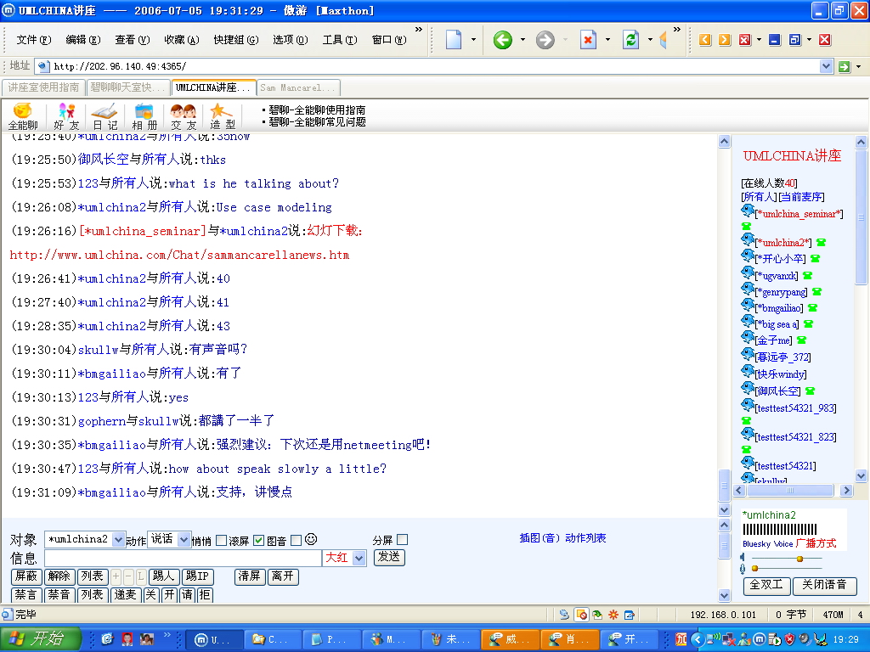Click the 离开 leave button

pos(283,576)
